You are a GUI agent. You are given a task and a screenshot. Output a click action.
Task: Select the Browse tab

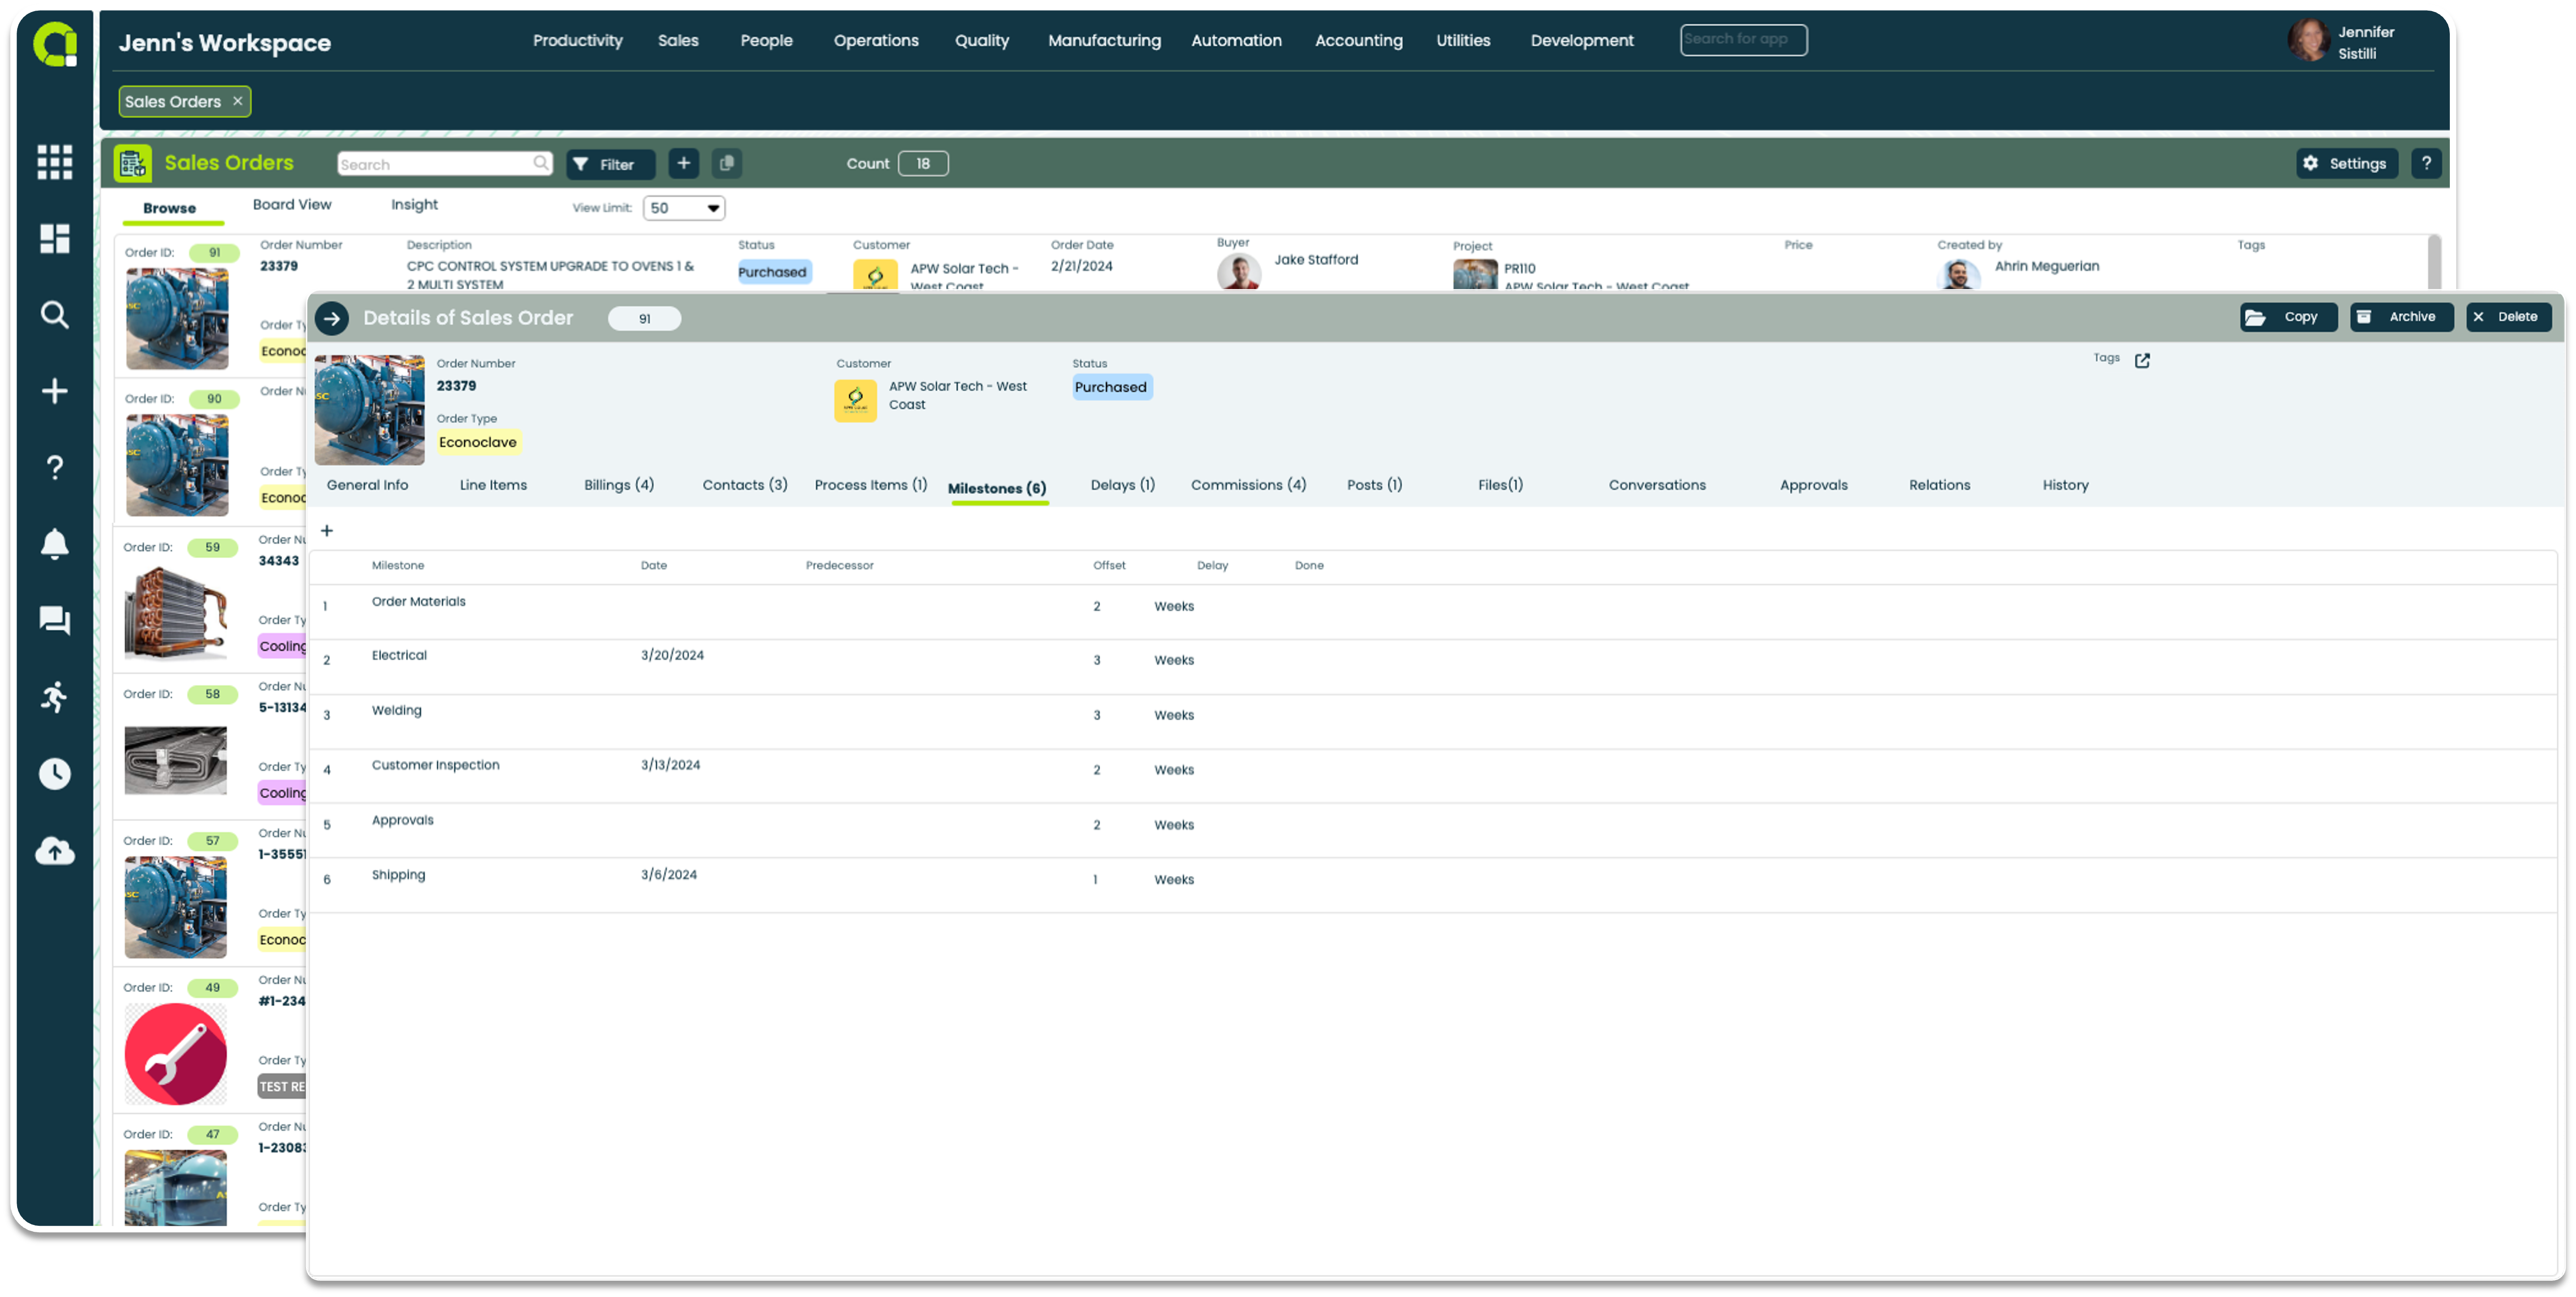coord(170,208)
